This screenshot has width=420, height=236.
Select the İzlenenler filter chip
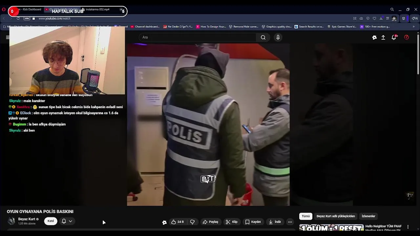(368, 216)
